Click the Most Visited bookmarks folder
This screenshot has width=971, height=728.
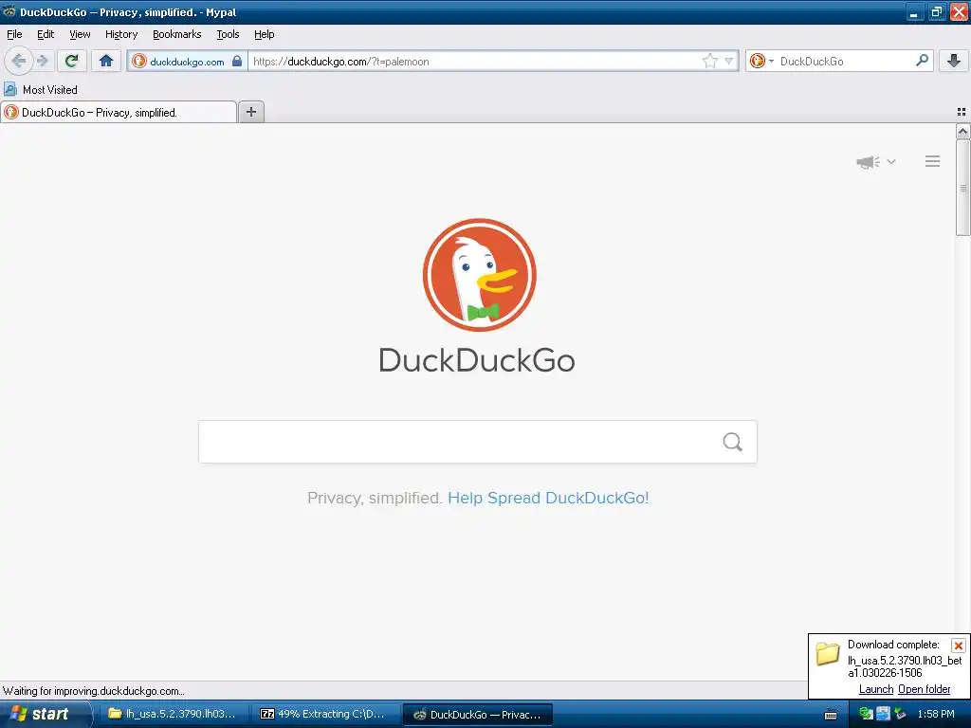tap(41, 90)
